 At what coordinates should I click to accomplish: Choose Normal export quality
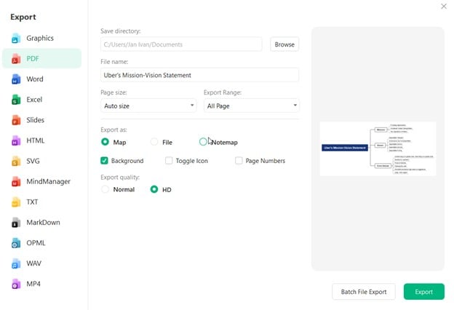click(x=105, y=189)
